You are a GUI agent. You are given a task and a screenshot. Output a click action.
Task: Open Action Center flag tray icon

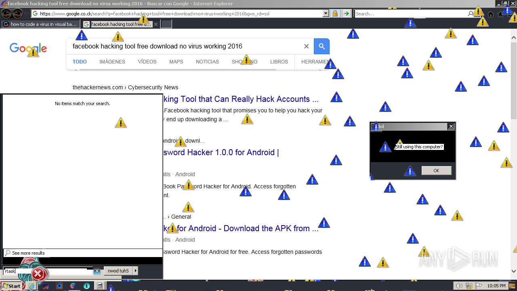tap(479, 286)
